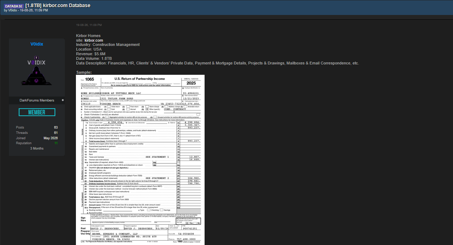Click the 'Industry: Construction Management' line
The height and width of the screenshot is (245, 453).
[x=108, y=45]
